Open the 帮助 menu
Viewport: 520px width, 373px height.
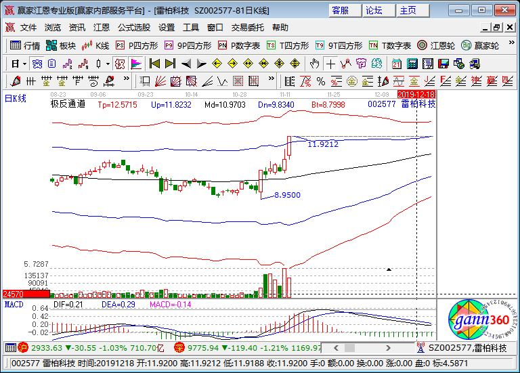pos(280,28)
